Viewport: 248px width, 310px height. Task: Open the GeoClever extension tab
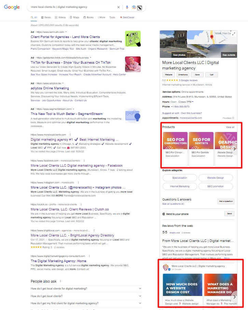click(127, 17)
